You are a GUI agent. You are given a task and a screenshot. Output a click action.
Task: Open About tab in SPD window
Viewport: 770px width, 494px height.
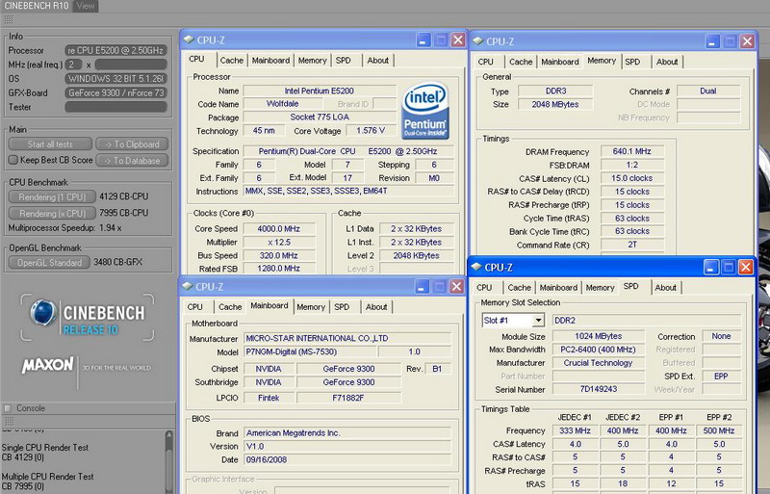click(665, 288)
